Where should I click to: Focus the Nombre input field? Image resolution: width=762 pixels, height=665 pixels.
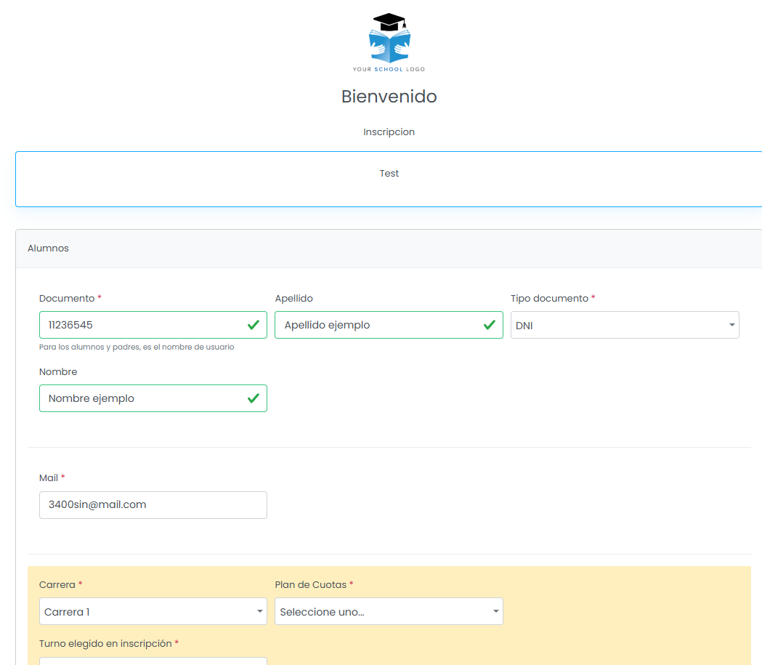[x=153, y=398]
